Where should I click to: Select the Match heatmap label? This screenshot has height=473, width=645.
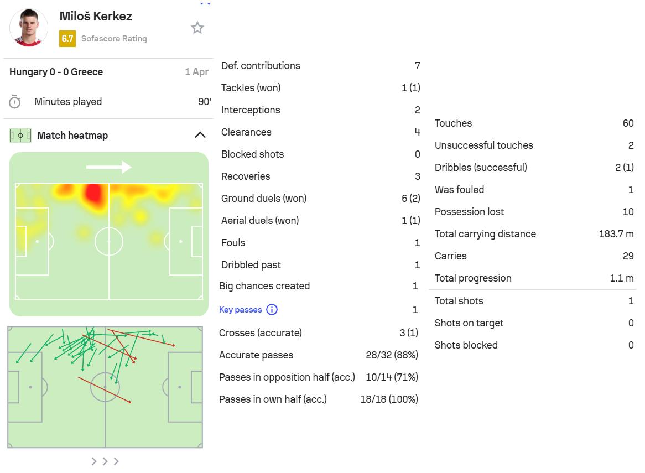[x=72, y=136]
